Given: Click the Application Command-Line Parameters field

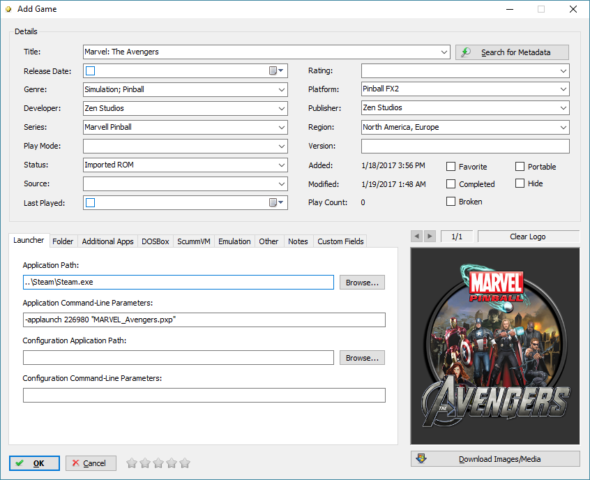Looking at the screenshot, I should [x=204, y=320].
